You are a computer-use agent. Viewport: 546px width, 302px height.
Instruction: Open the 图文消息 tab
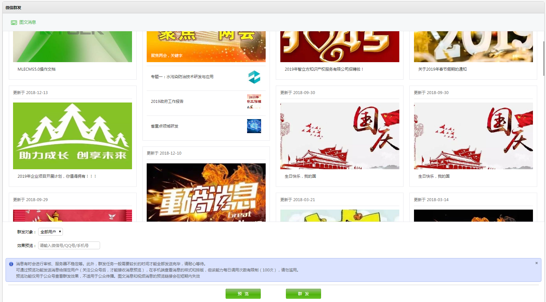pyautogui.click(x=23, y=22)
